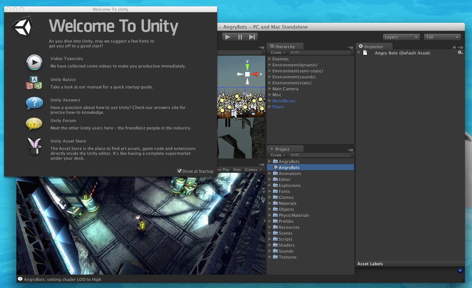Switch to the Hierarchy tab
The image size is (472, 288).
pyautogui.click(x=285, y=46)
